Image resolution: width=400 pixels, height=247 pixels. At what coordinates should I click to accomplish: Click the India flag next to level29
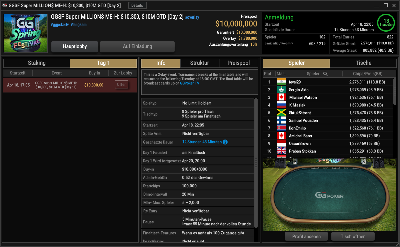tap(282, 82)
